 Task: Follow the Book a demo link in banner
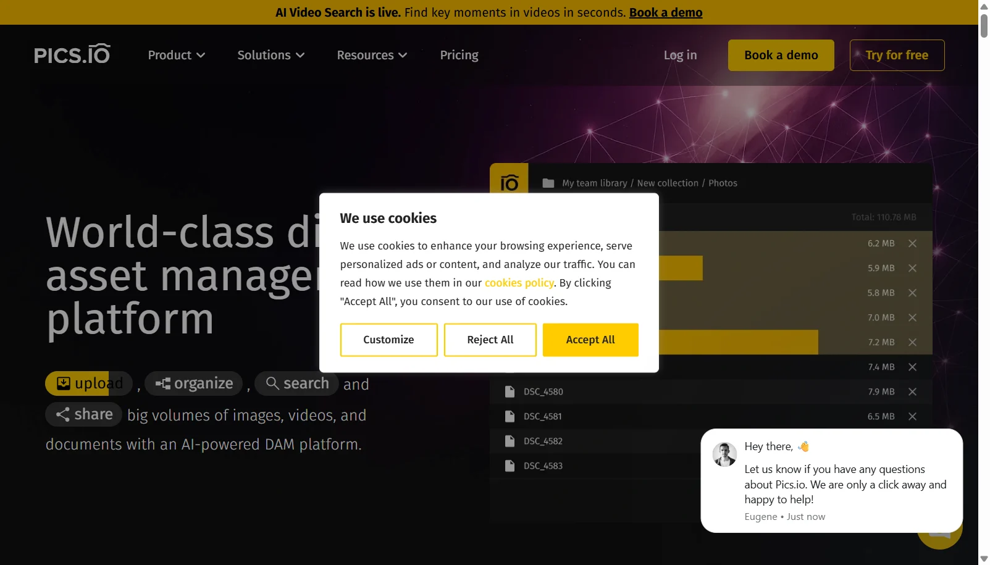666,12
